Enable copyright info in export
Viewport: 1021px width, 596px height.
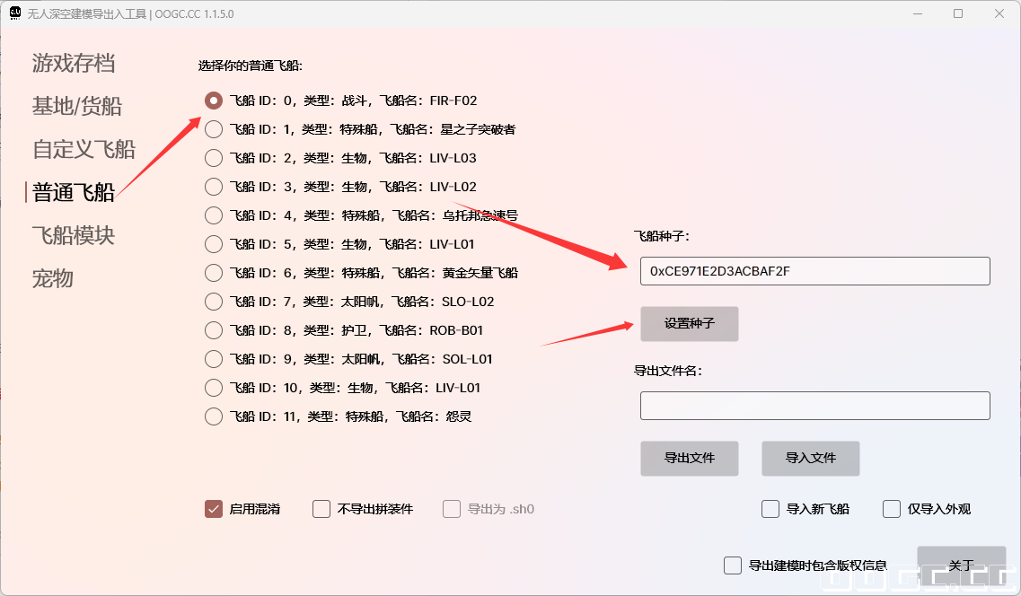pyautogui.click(x=733, y=565)
